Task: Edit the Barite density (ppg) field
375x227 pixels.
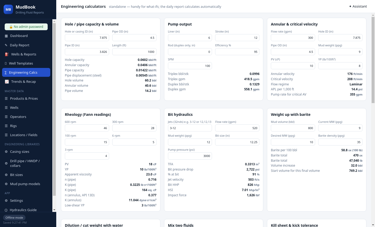Action: 340,142
